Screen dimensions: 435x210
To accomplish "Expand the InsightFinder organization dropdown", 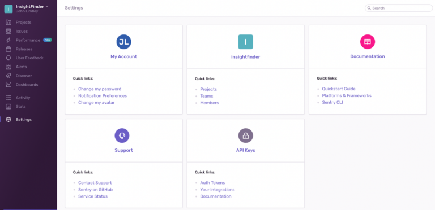I will pos(47,6).
